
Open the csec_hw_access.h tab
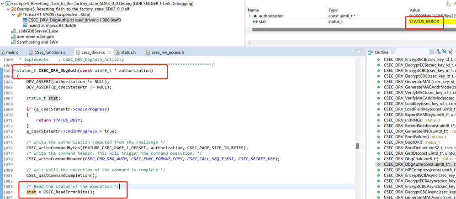165,52
